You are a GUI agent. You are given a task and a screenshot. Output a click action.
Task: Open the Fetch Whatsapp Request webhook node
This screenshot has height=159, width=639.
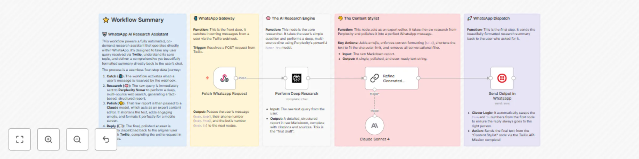(x=224, y=78)
